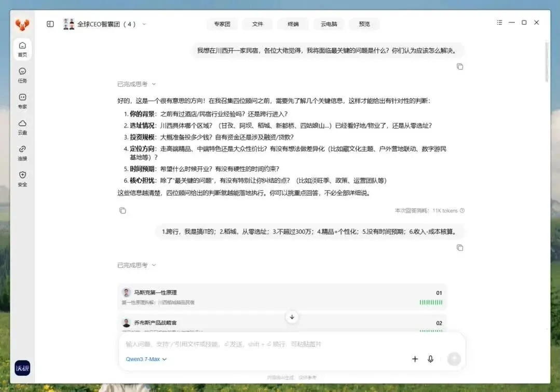Click the 全球CEO智囊团 group avatar
The image size is (560, 392).
(69, 24)
